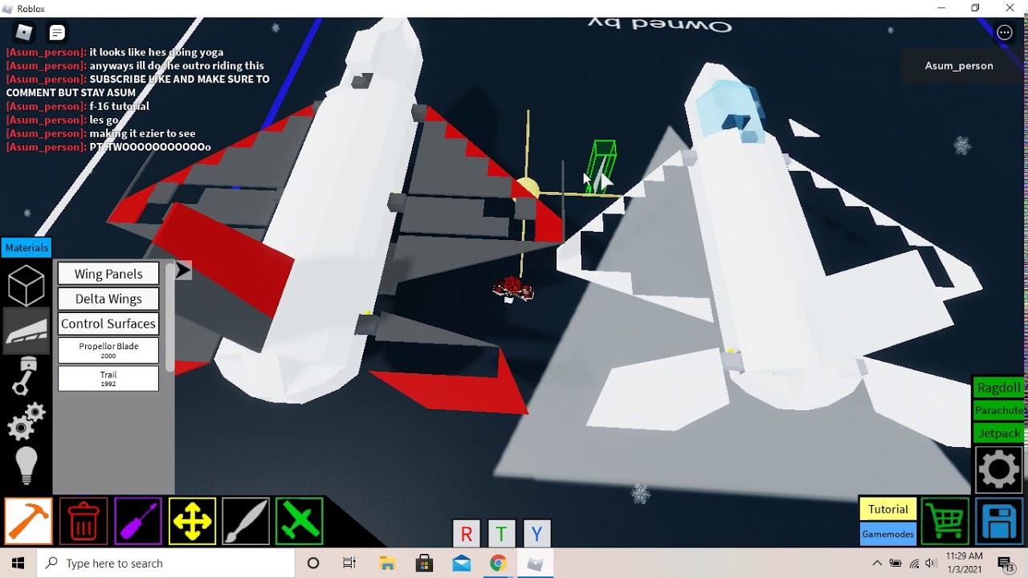This screenshot has height=578, width=1028.
Task: Click the blue Y key button
Action: click(536, 534)
